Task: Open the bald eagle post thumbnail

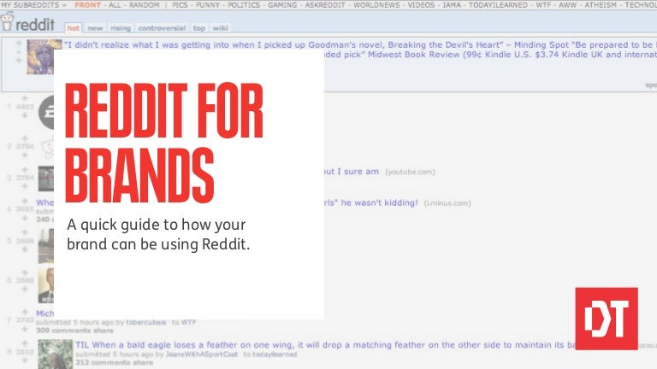Action: pyautogui.click(x=55, y=353)
